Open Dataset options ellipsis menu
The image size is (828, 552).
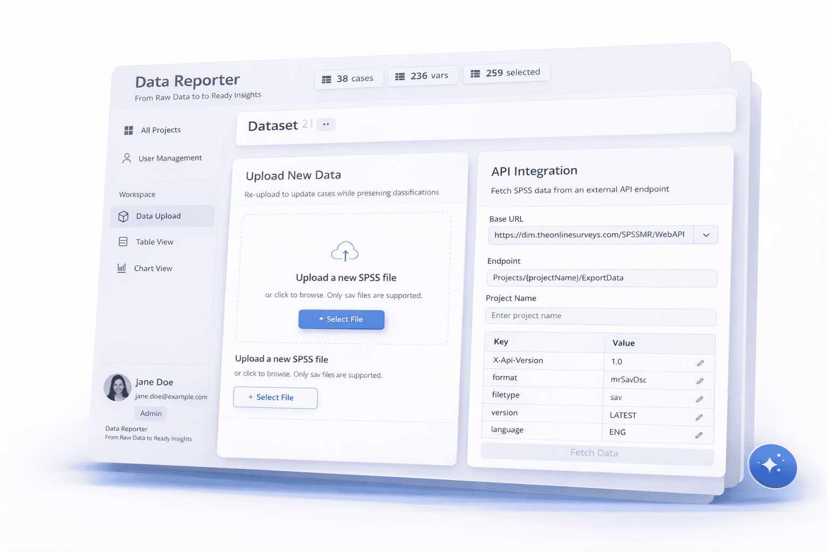(326, 125)
